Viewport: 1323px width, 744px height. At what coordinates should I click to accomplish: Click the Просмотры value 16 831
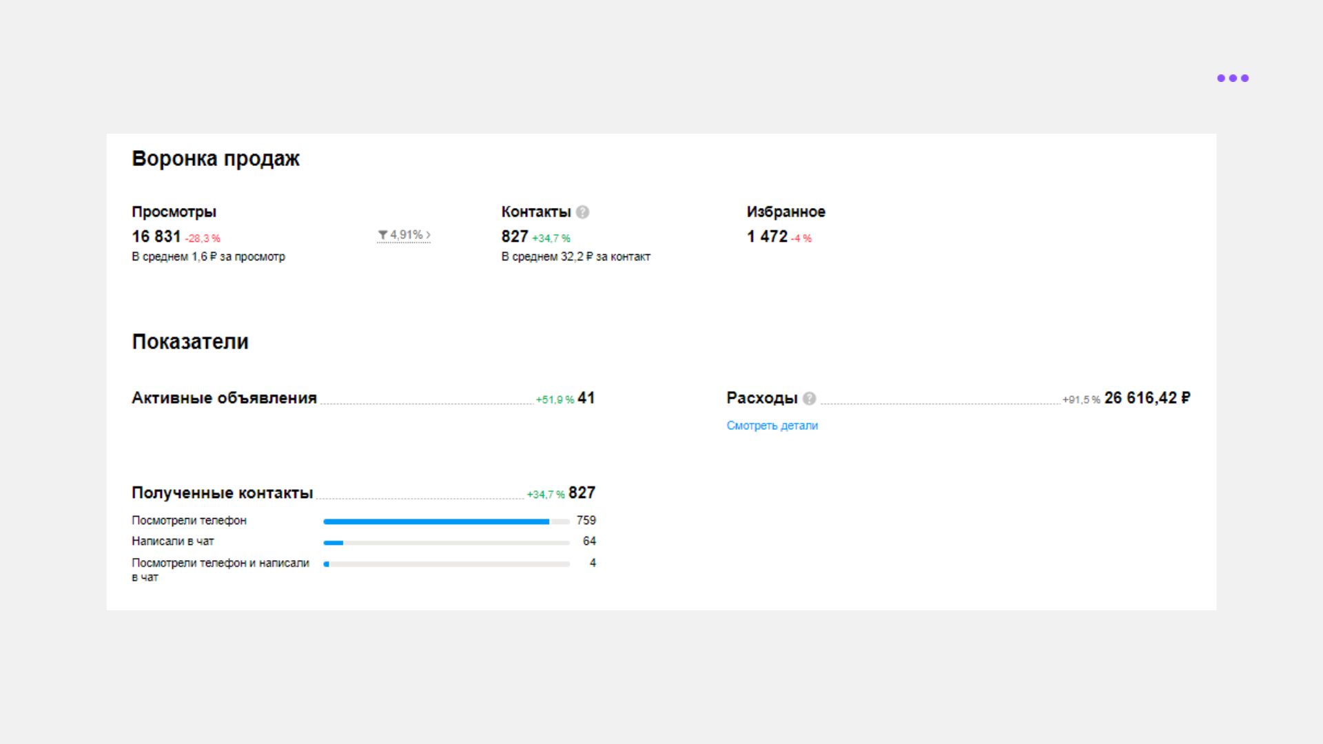pos(156,237)
